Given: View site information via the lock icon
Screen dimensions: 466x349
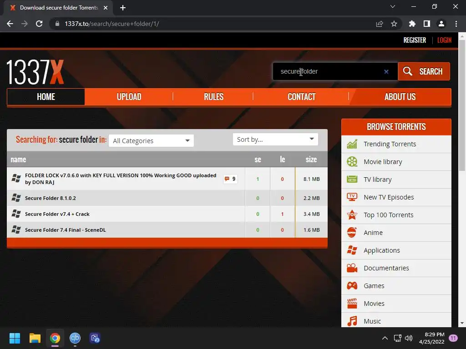Looking at the screenshot, I should [x=57, y=24].
